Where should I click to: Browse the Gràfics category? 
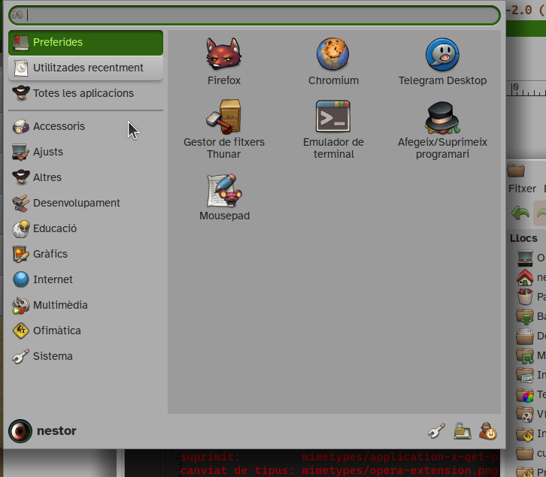pos(50,254)
